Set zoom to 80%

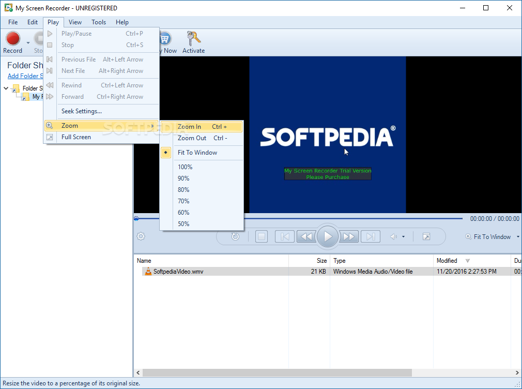[x=202, y=190]
